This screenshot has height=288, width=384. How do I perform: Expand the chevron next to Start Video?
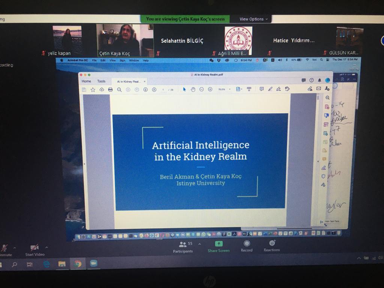46,247
